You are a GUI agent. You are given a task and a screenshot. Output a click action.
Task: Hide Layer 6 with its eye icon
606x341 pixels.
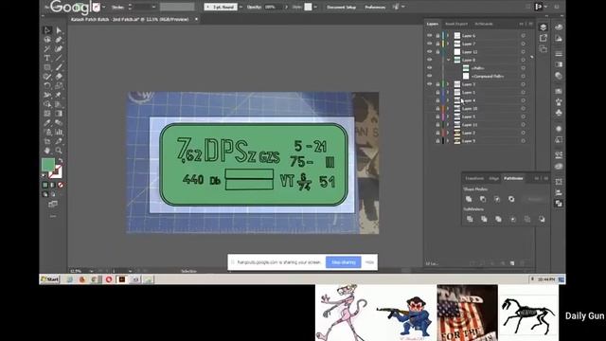[429, 36]
